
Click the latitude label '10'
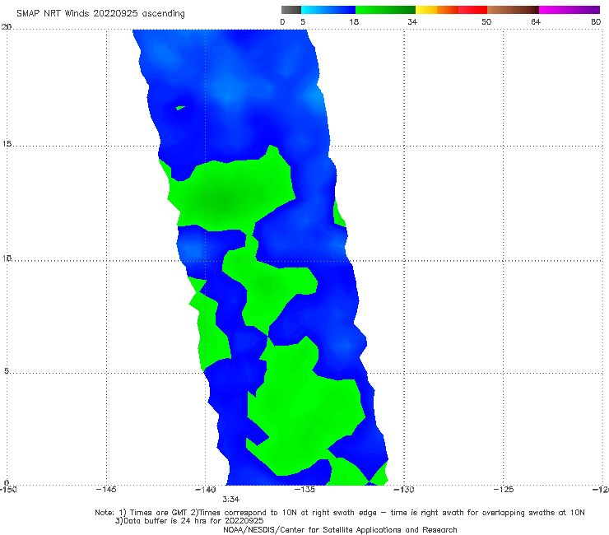[x=7, y=258]
